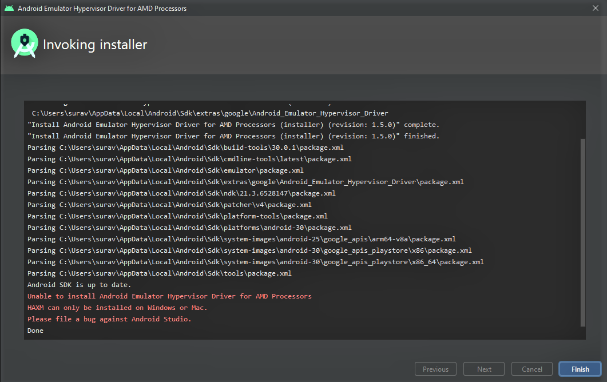Click the log line parsing x86_64\package.xml
The width and height of the screenshot is (607, 382).
pos(256,262)
